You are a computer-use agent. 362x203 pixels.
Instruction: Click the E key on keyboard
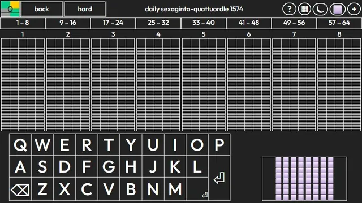64,144
